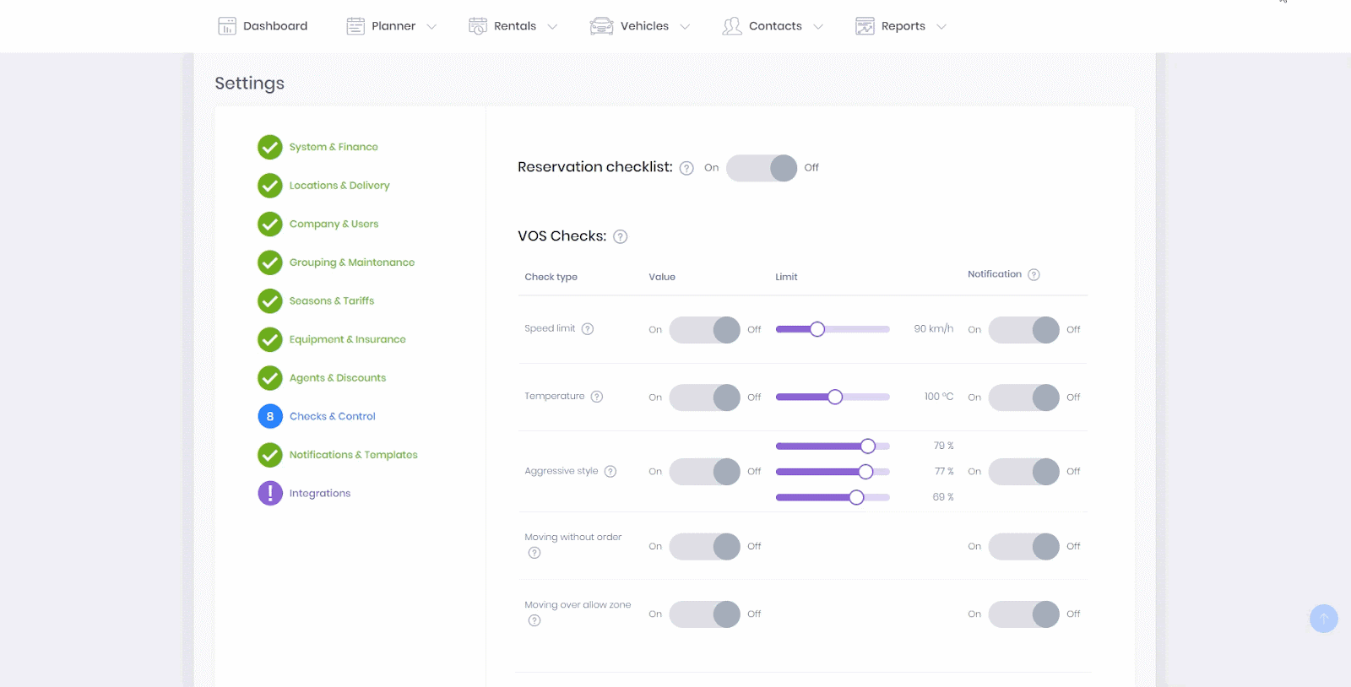Click the Dashboard icon in the top navigation
Image resolution: width=1351 pixels, height=687 pixels.
point(227,26)
